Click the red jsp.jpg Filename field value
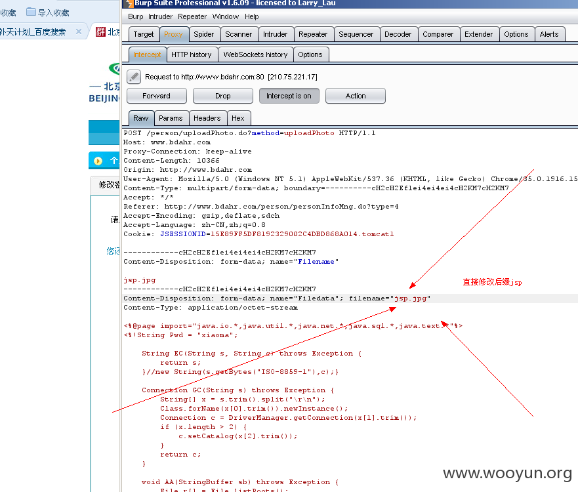The width and height of the screenshot is (578, 492). point(140,280)
